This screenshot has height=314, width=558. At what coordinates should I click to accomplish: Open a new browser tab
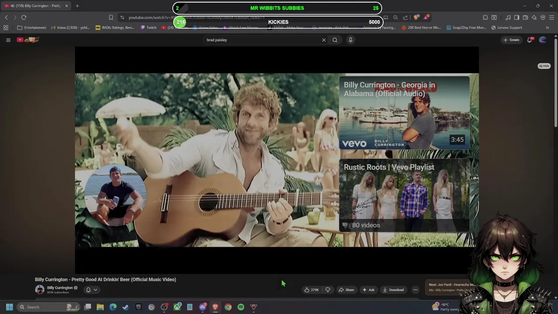pyautogui.click(x=77, y=6)
